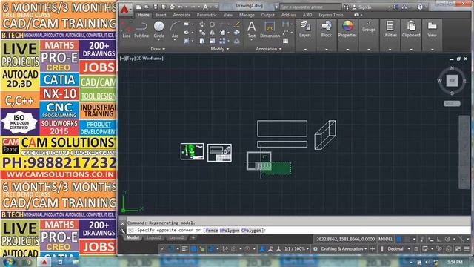Open the Manage ribbon tab
The width and height of the screenshot is (474, 267).
click(x=247, y=15)
